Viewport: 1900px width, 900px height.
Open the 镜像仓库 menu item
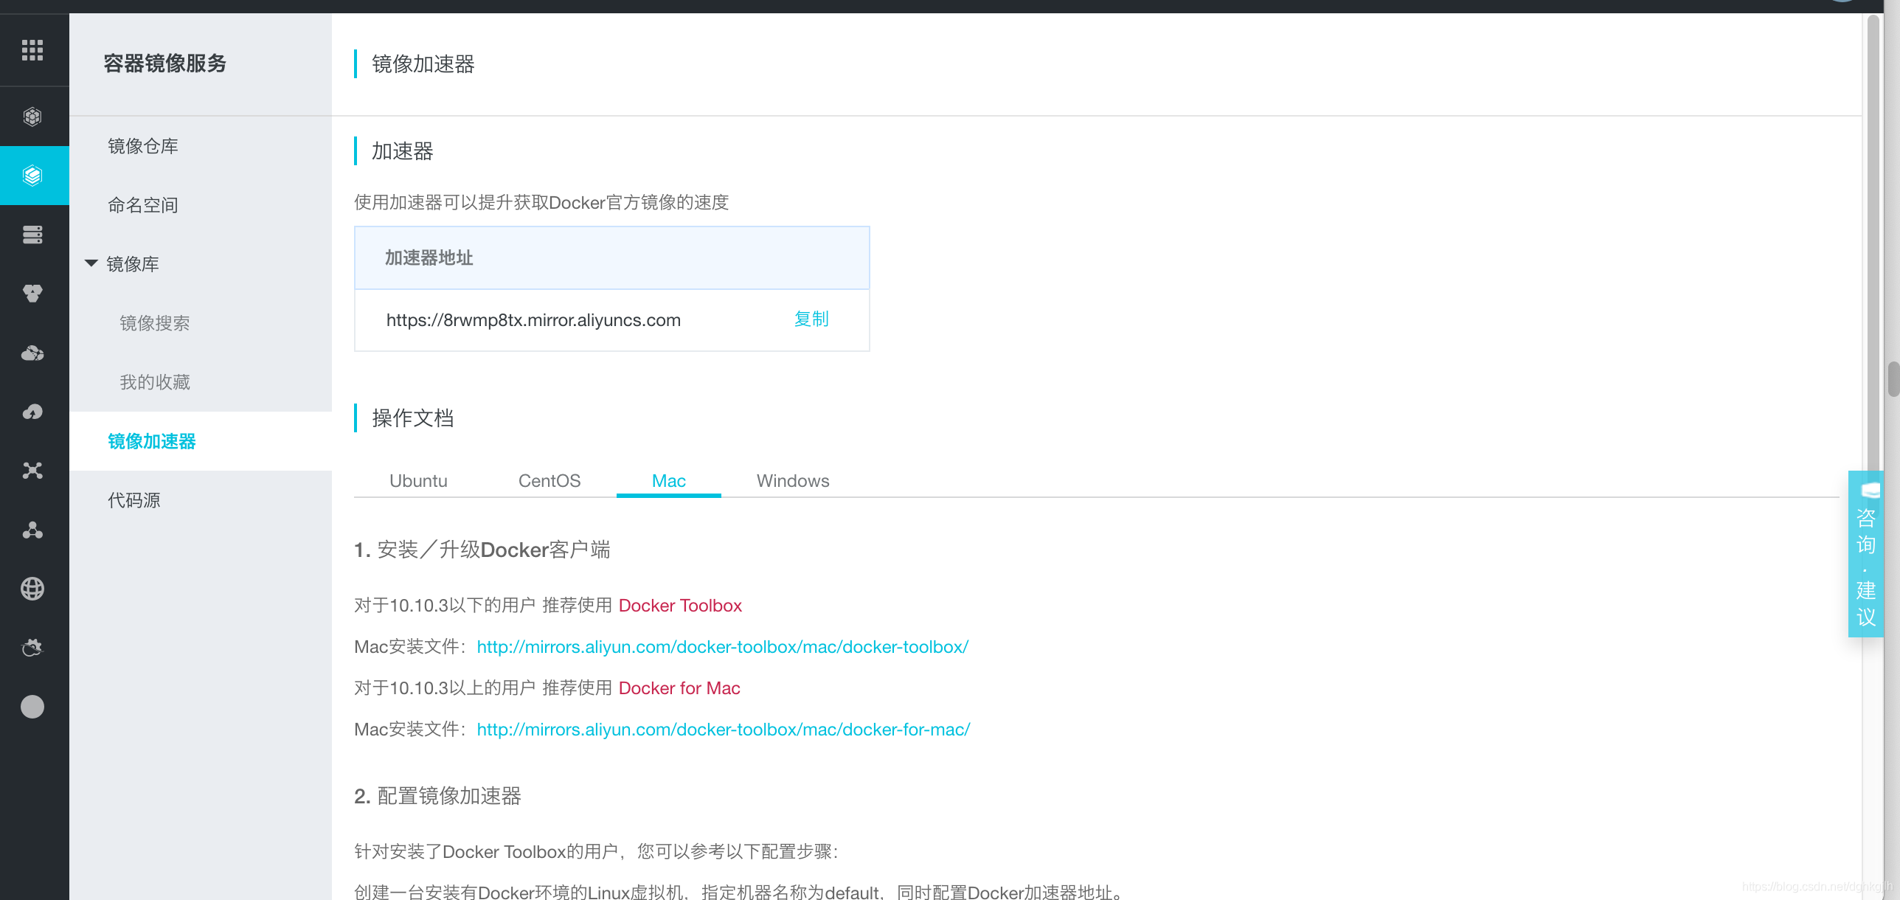click(143, 146)
